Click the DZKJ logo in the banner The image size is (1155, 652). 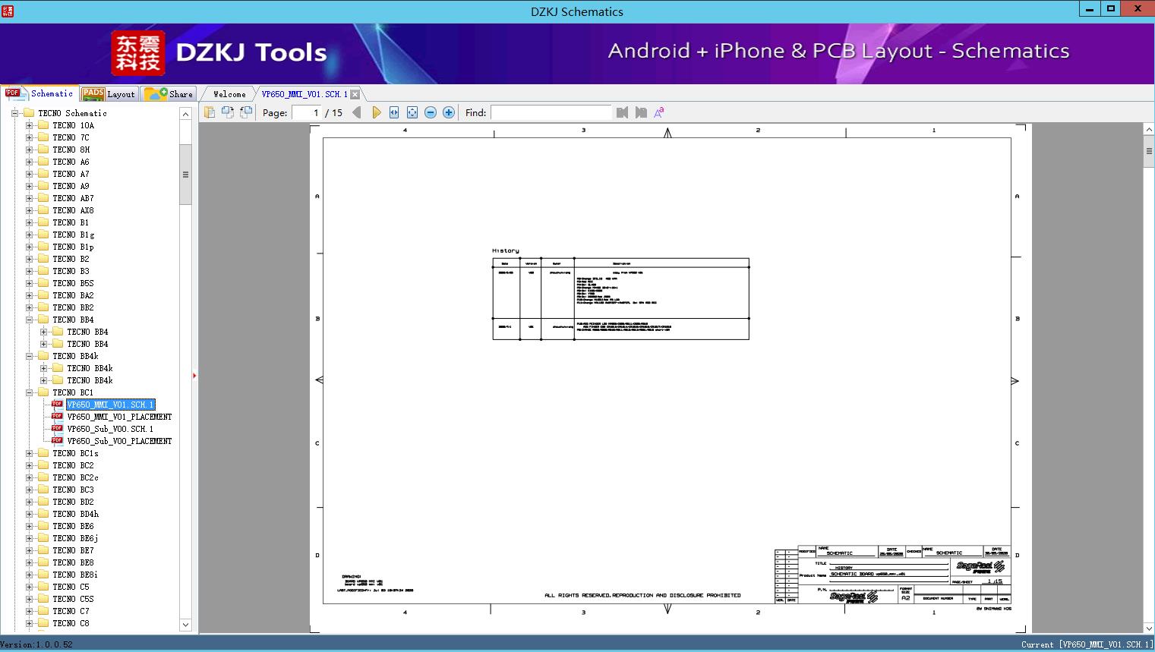point(138,53)
